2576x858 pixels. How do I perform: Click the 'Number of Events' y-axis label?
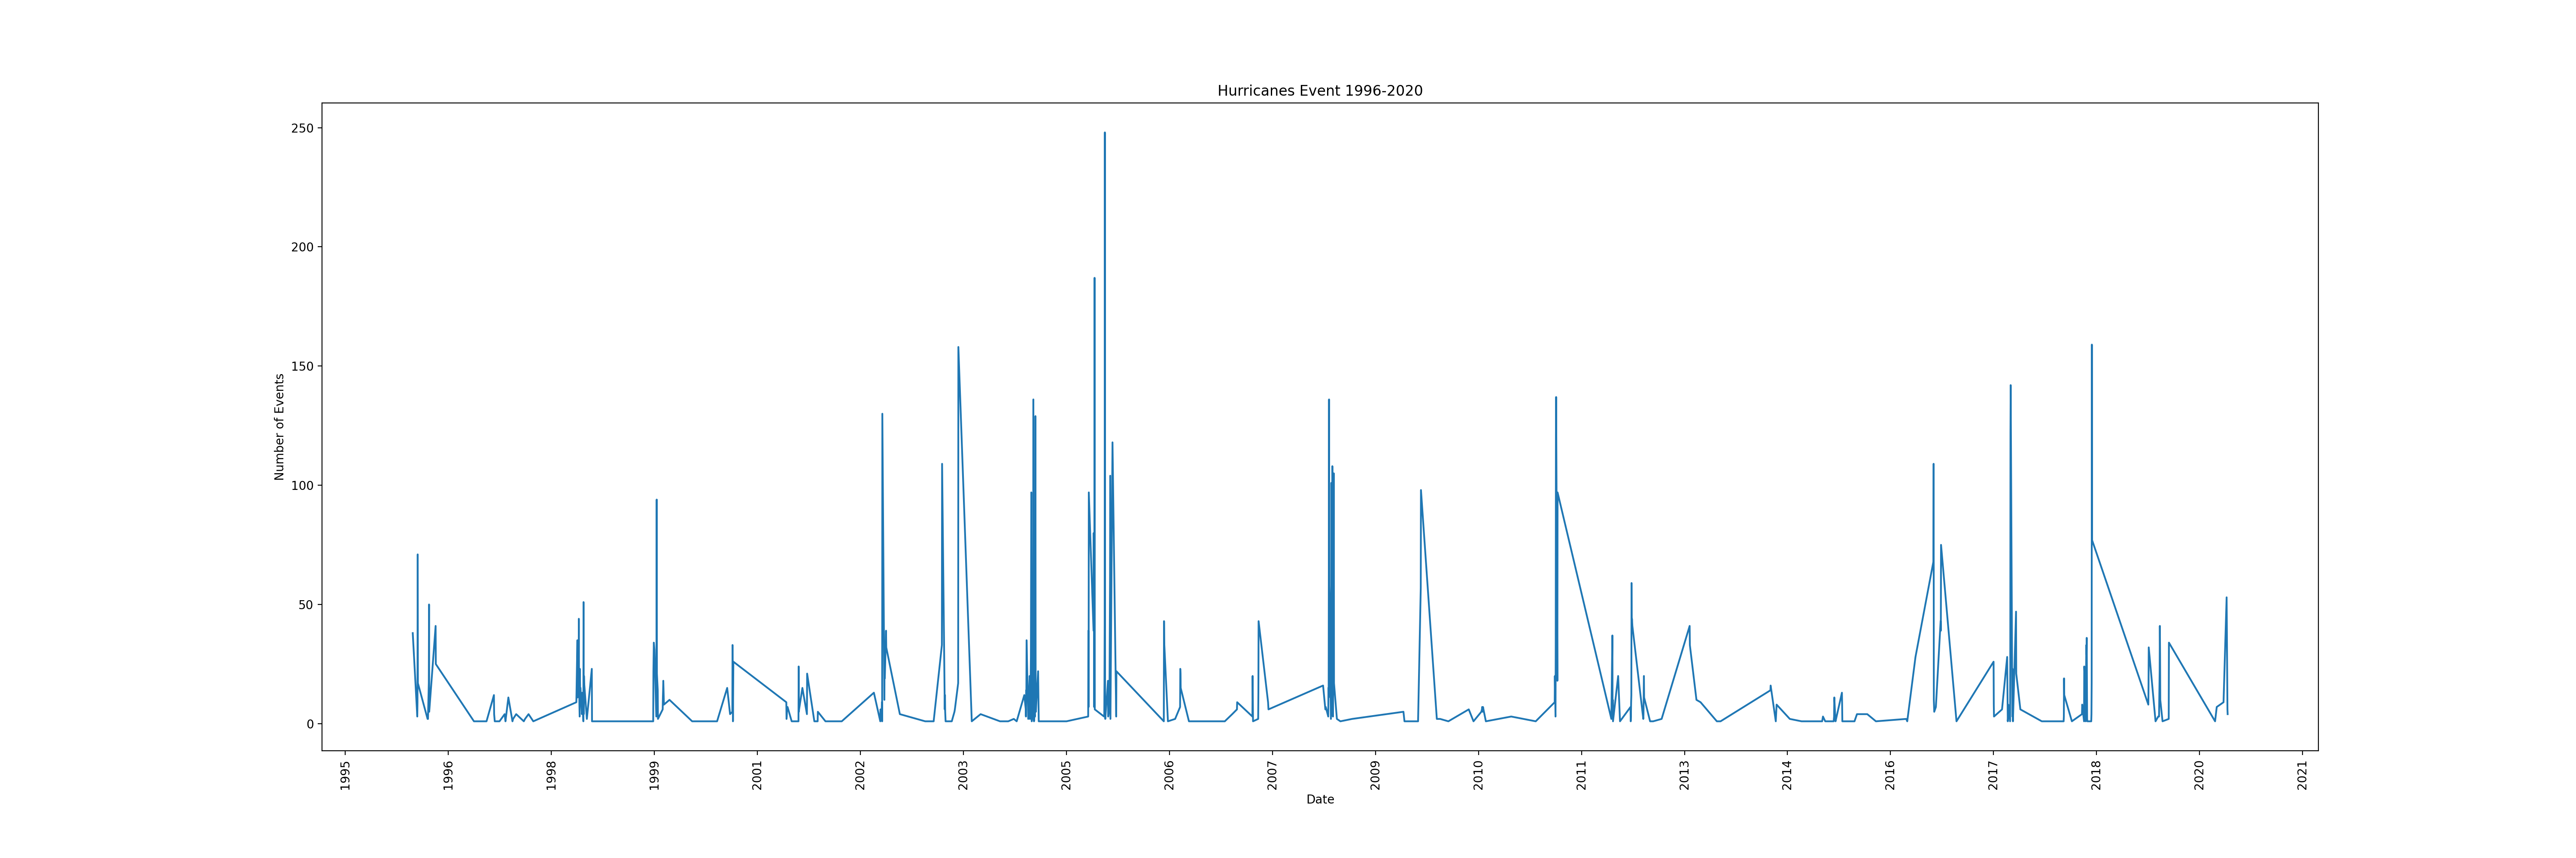click(x=280, y=428)
